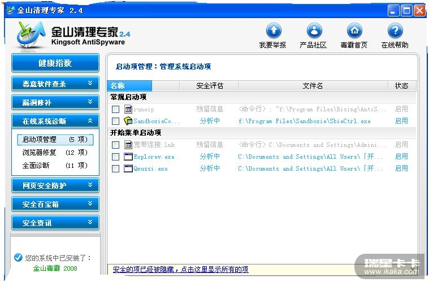Click the SandboxieCo entry icon
The height and width of the screenshot is (282, 429).
pos(128,121)
